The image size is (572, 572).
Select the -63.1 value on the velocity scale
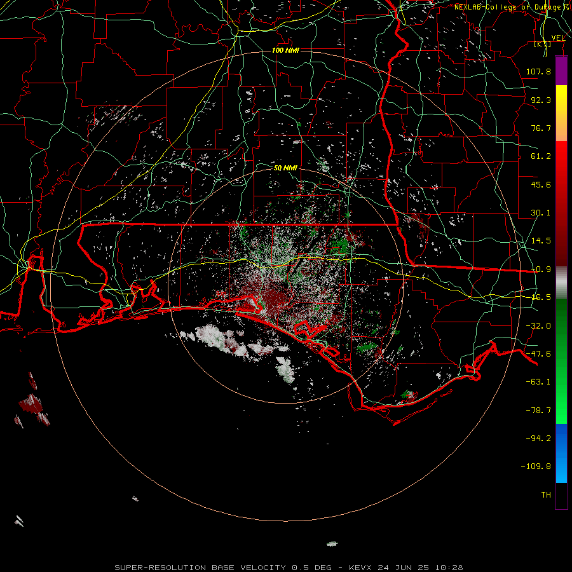click(x=538, y=382)
